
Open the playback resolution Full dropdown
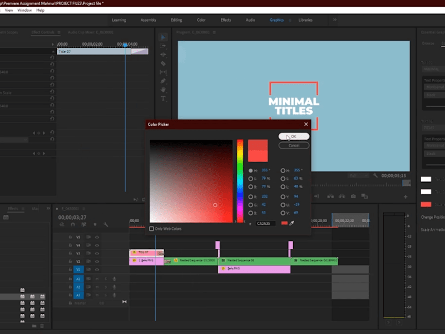[358, 176]
